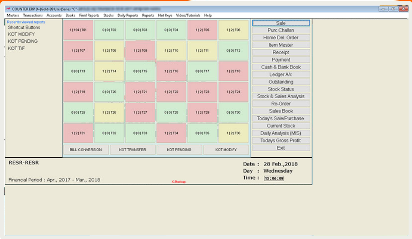Open the Help menu
412x239 pixels.
pos(208,15)
